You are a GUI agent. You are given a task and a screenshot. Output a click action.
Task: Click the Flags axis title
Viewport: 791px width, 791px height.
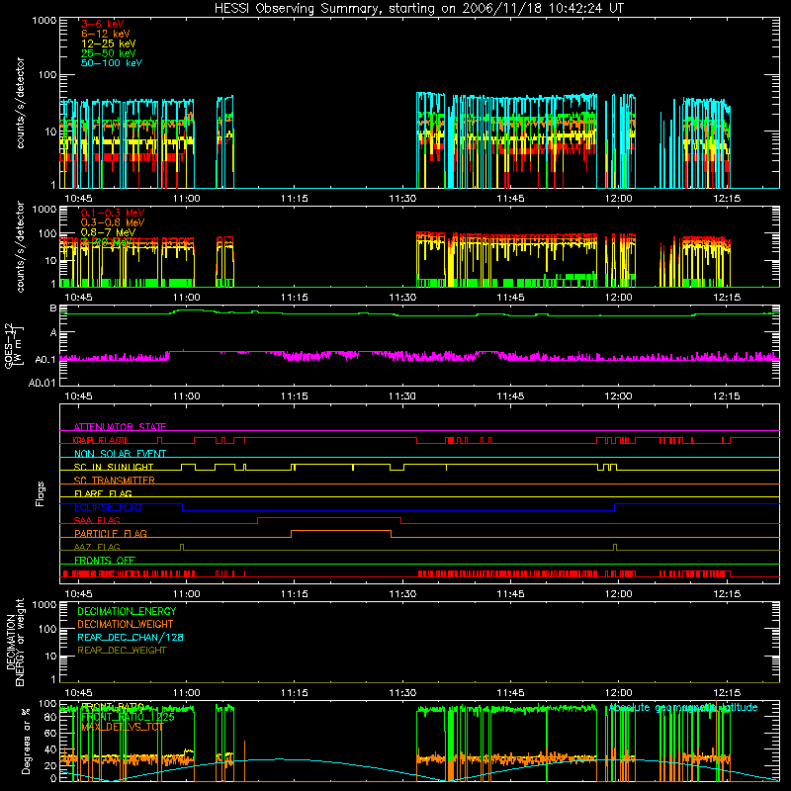point(40,493)
